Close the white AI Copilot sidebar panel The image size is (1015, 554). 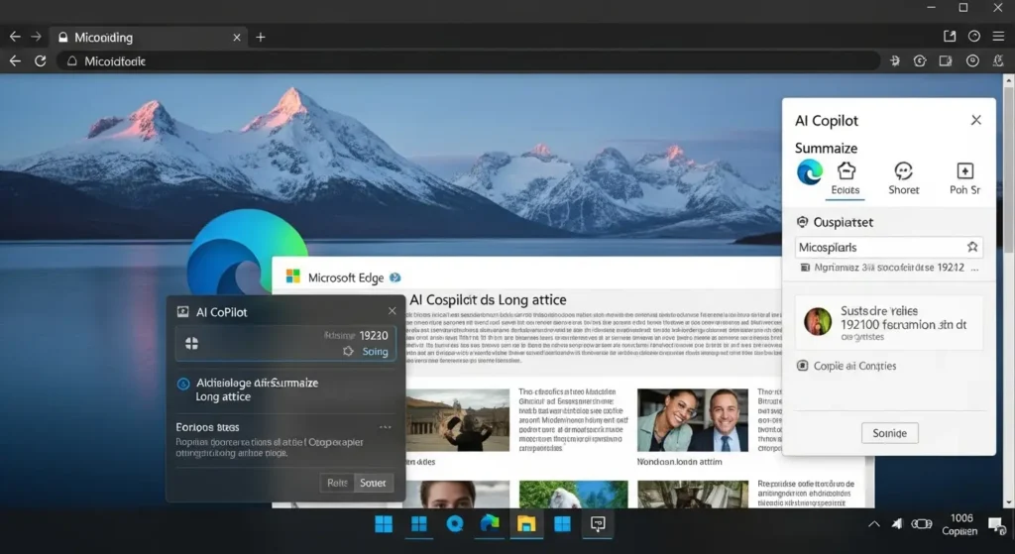coord(976,120)
